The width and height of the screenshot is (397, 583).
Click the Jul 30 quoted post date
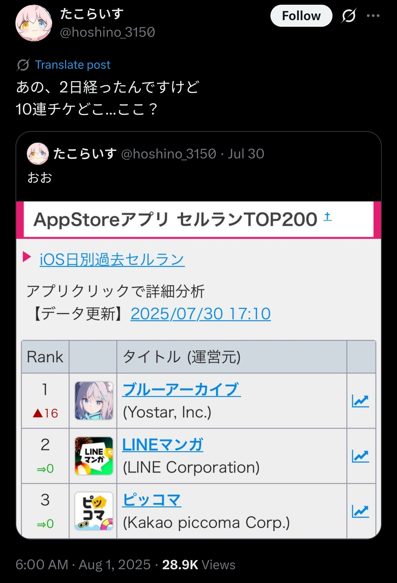246,154
